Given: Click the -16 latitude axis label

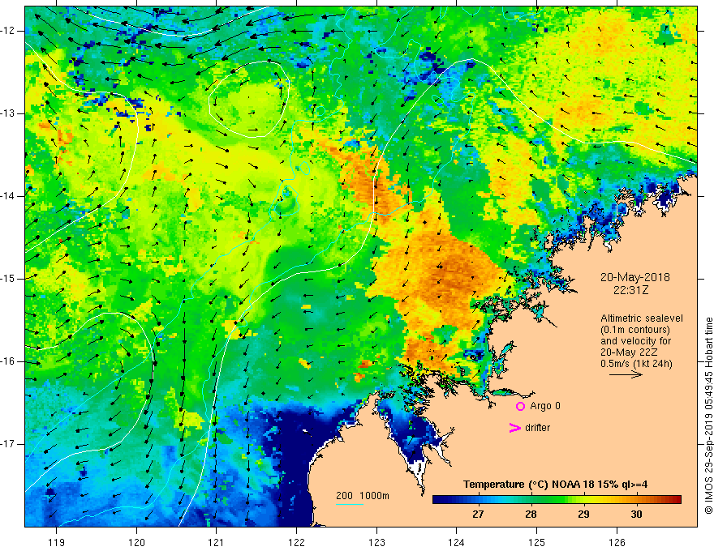Looking at the screenshot, I should pos(8,361).
